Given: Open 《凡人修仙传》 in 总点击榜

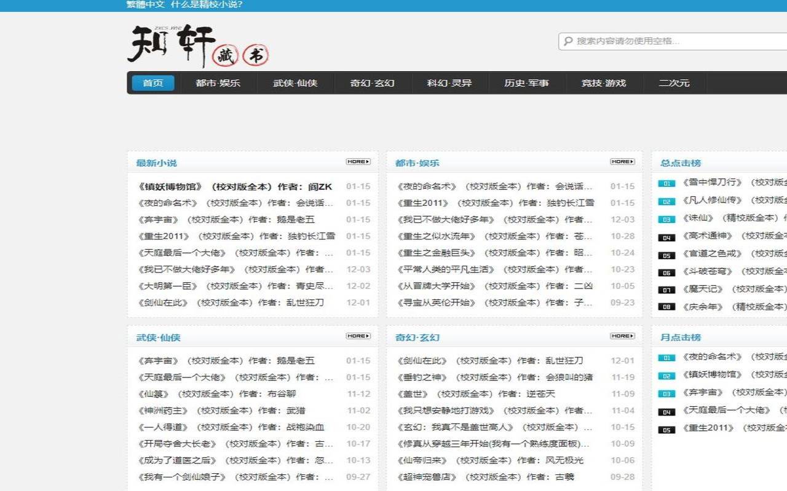Looking at the screenshot, I should tap(734, 201).
